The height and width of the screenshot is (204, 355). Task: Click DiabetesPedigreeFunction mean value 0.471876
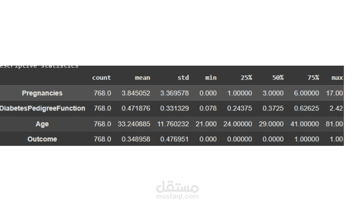pyautogui.click(x=136, y=108)
